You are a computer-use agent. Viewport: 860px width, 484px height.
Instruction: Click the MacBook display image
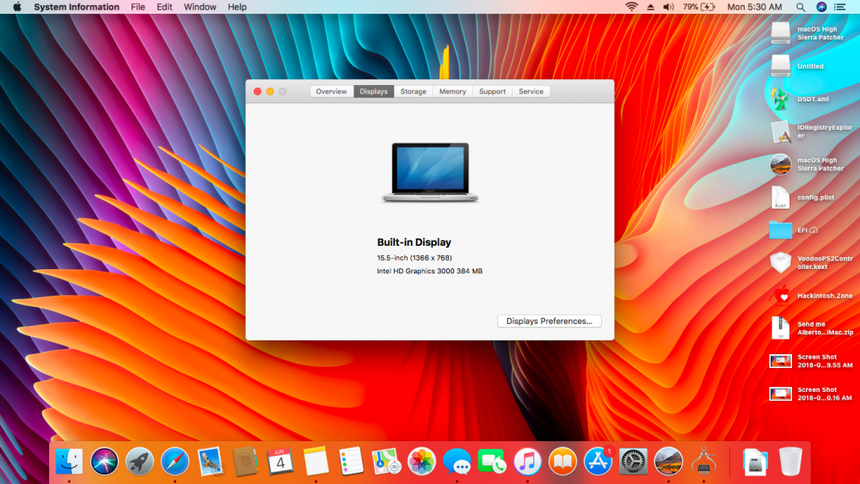[x=430, y=172]
